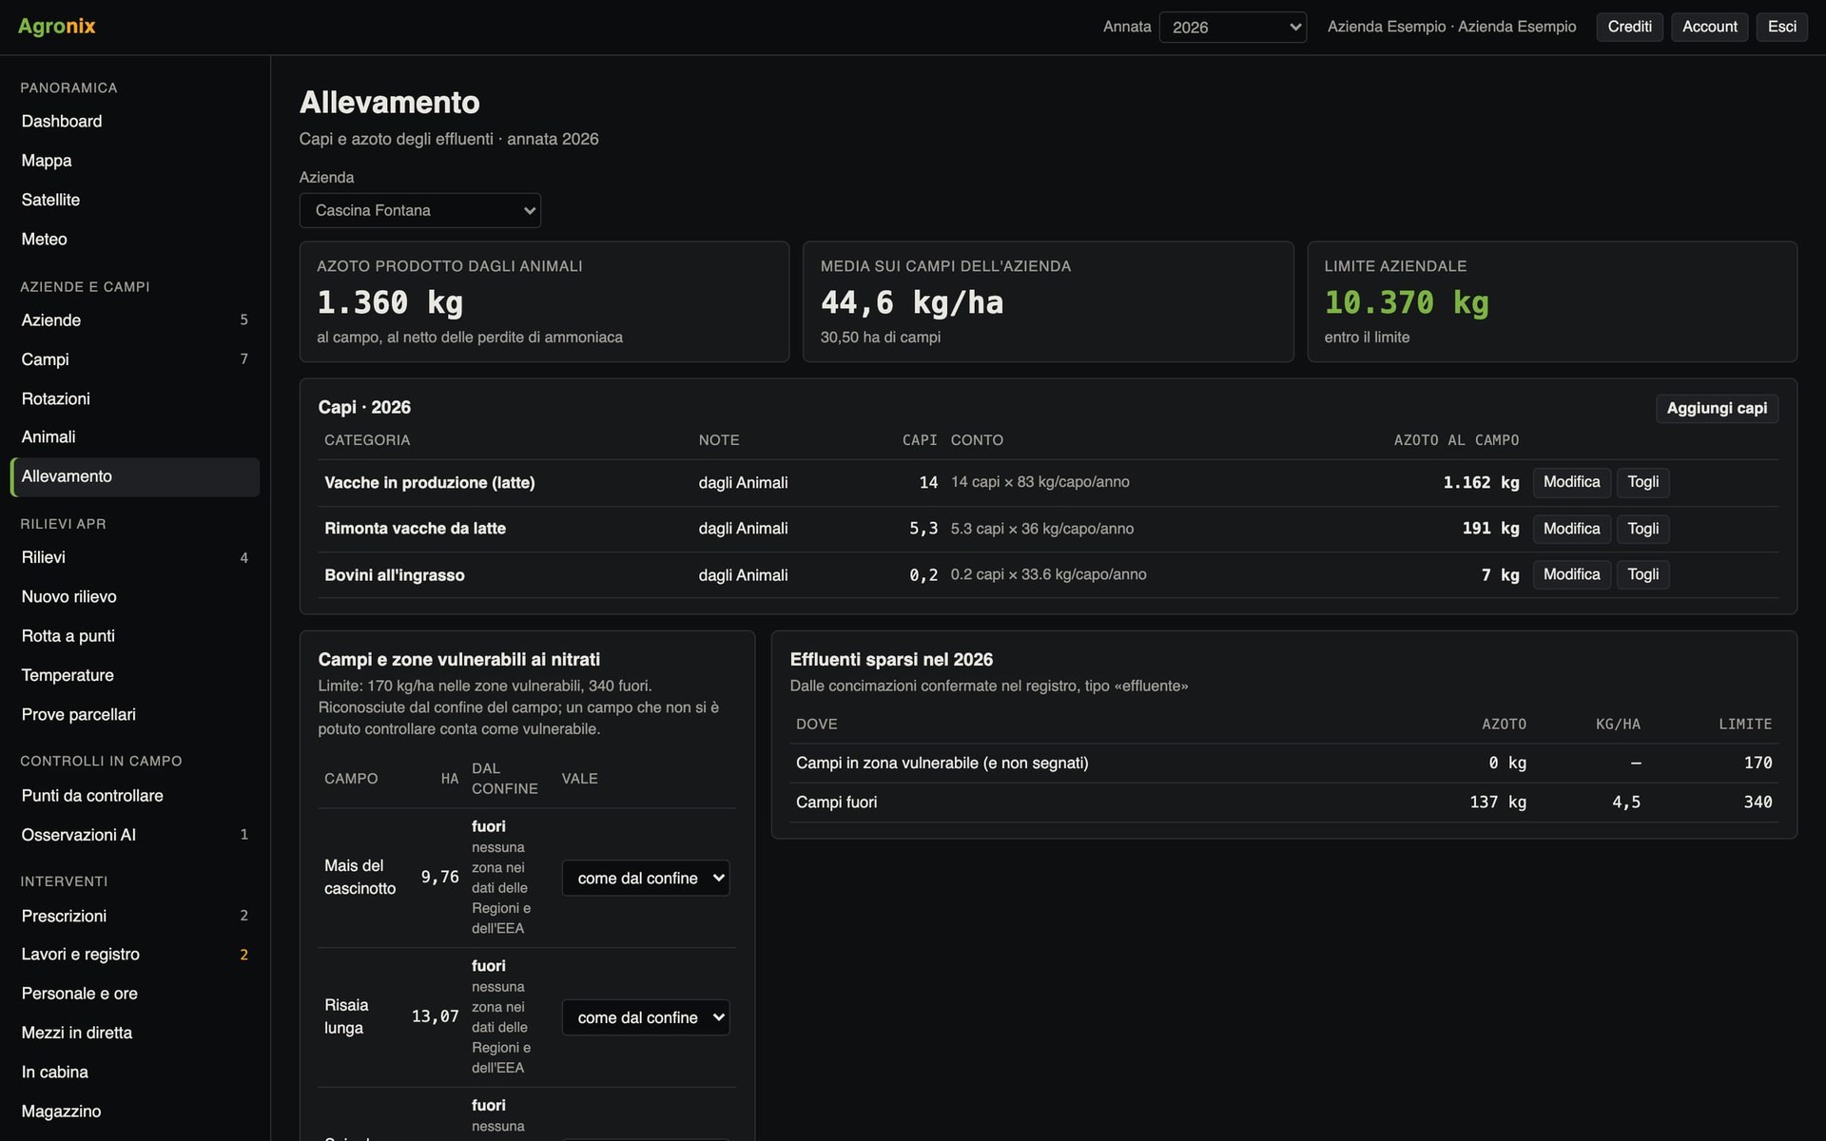Open the Account page
1826x1141 pixels.
[1709, 27]
